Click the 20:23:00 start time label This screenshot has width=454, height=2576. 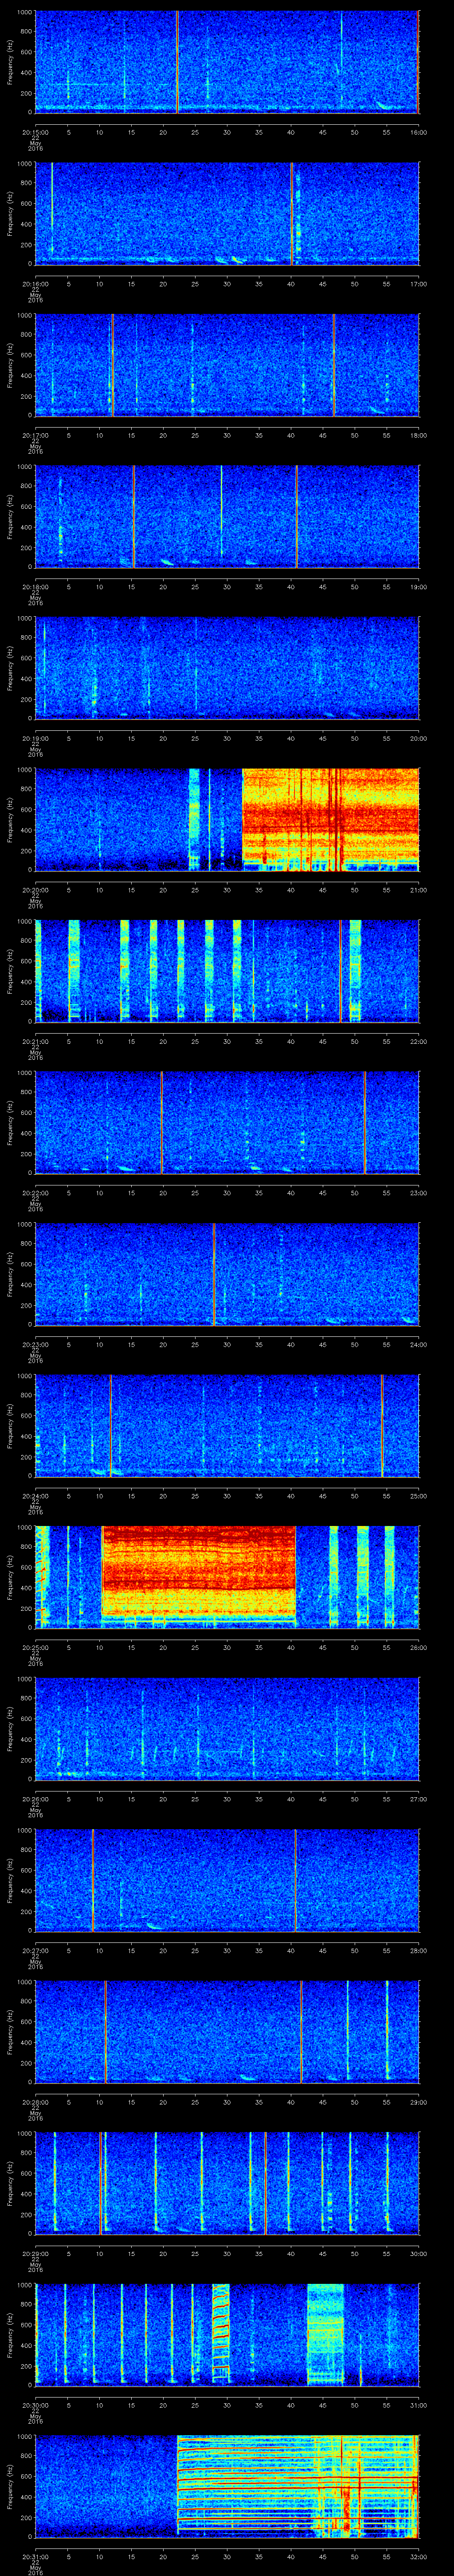pyautogui.click(x=35, y=1344)
